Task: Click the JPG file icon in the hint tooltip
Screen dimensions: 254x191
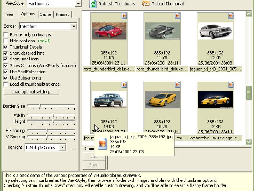Action: [x=102, y=143]
